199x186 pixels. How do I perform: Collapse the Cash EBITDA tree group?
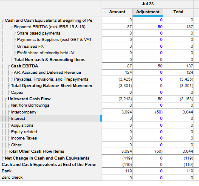tap(9, 67)
